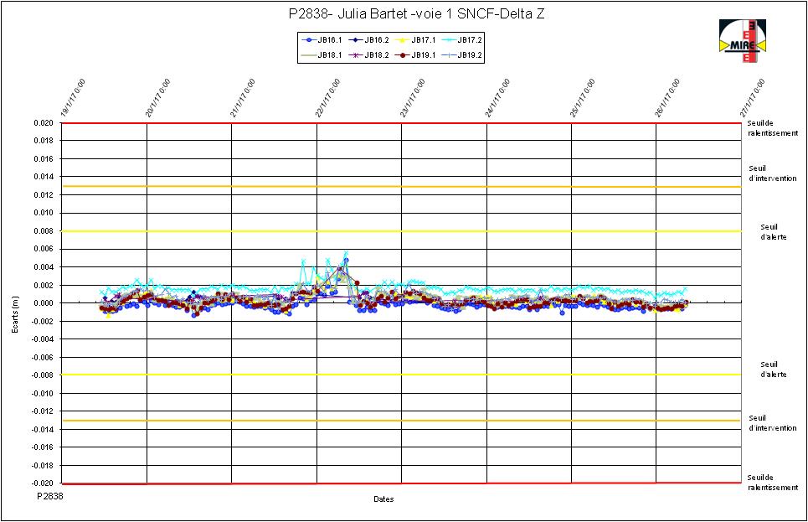Screen dimensions: 808x522
Task: Click the 23/1/17 0:00 date label
Action: tap(413, 98)
